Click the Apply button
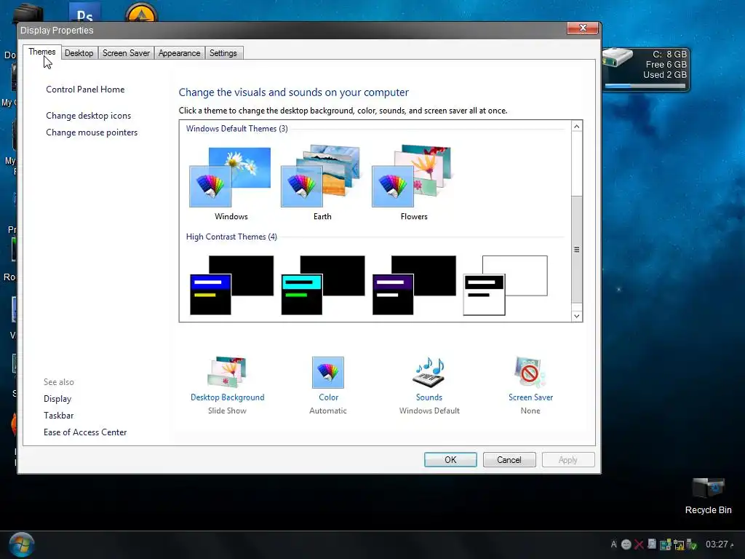Screen dimensions: 745x559 568,460
